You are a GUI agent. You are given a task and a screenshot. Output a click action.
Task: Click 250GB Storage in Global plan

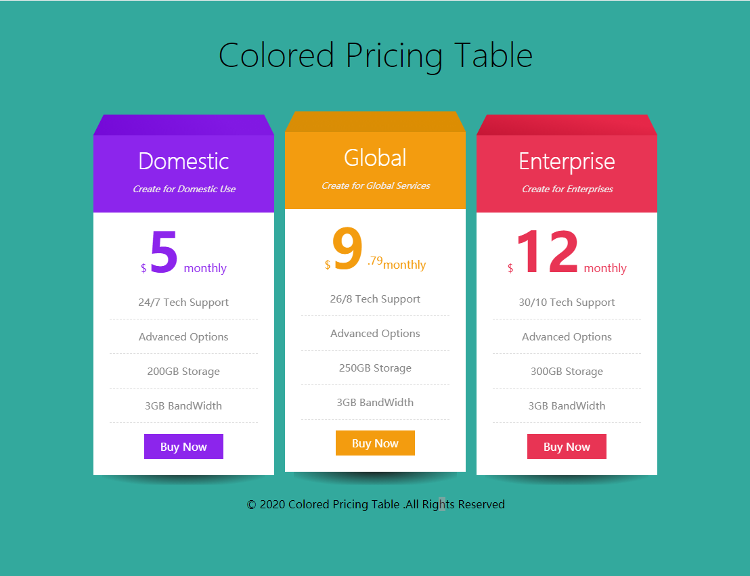coord(375,368)
